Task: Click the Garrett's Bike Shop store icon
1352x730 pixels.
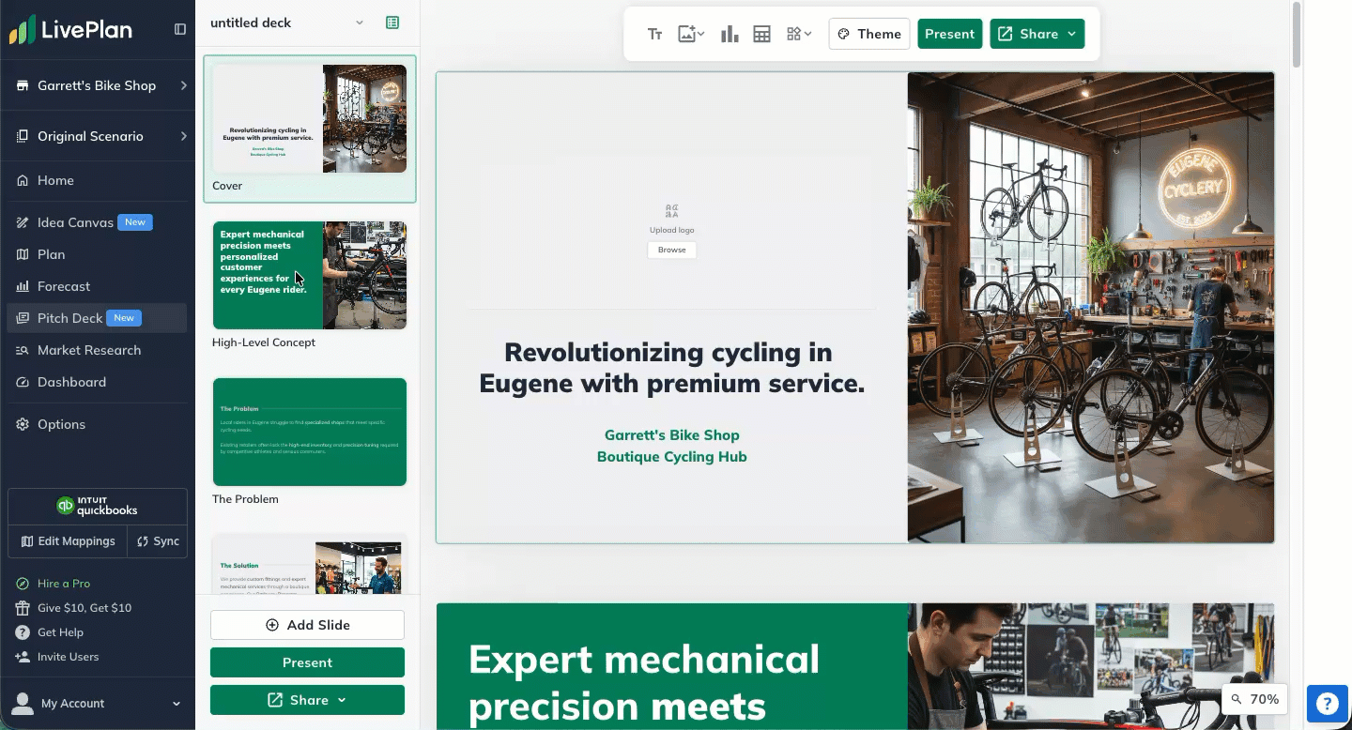Action: coord(23,85)
